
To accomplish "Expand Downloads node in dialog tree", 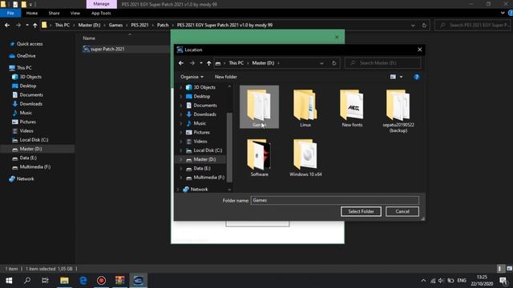I will (x=181, y=114).
